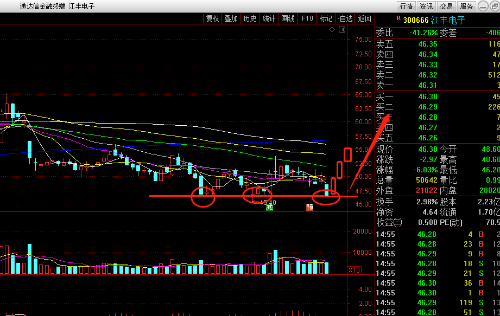
Task: Minimize the 通达信 terminal window
Action: coord(483,6)
